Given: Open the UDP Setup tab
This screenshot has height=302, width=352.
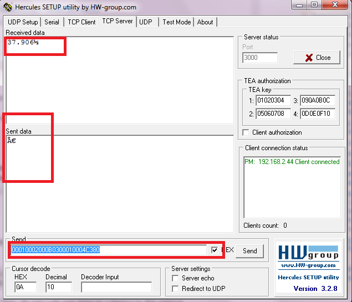Looking at the screenshot, I should [x=23, y=22].
